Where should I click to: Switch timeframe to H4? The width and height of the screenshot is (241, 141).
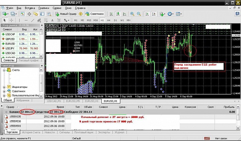(x=109, y=20)
